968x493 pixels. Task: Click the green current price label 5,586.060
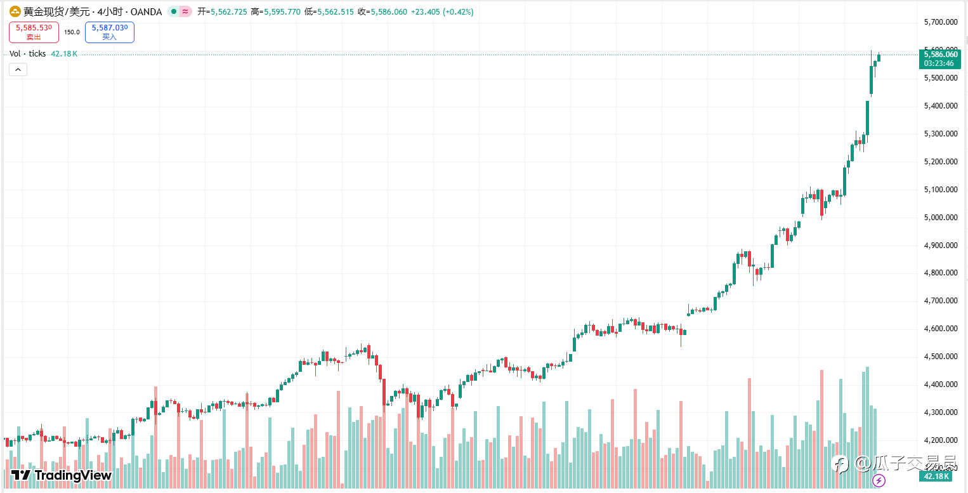941,55
